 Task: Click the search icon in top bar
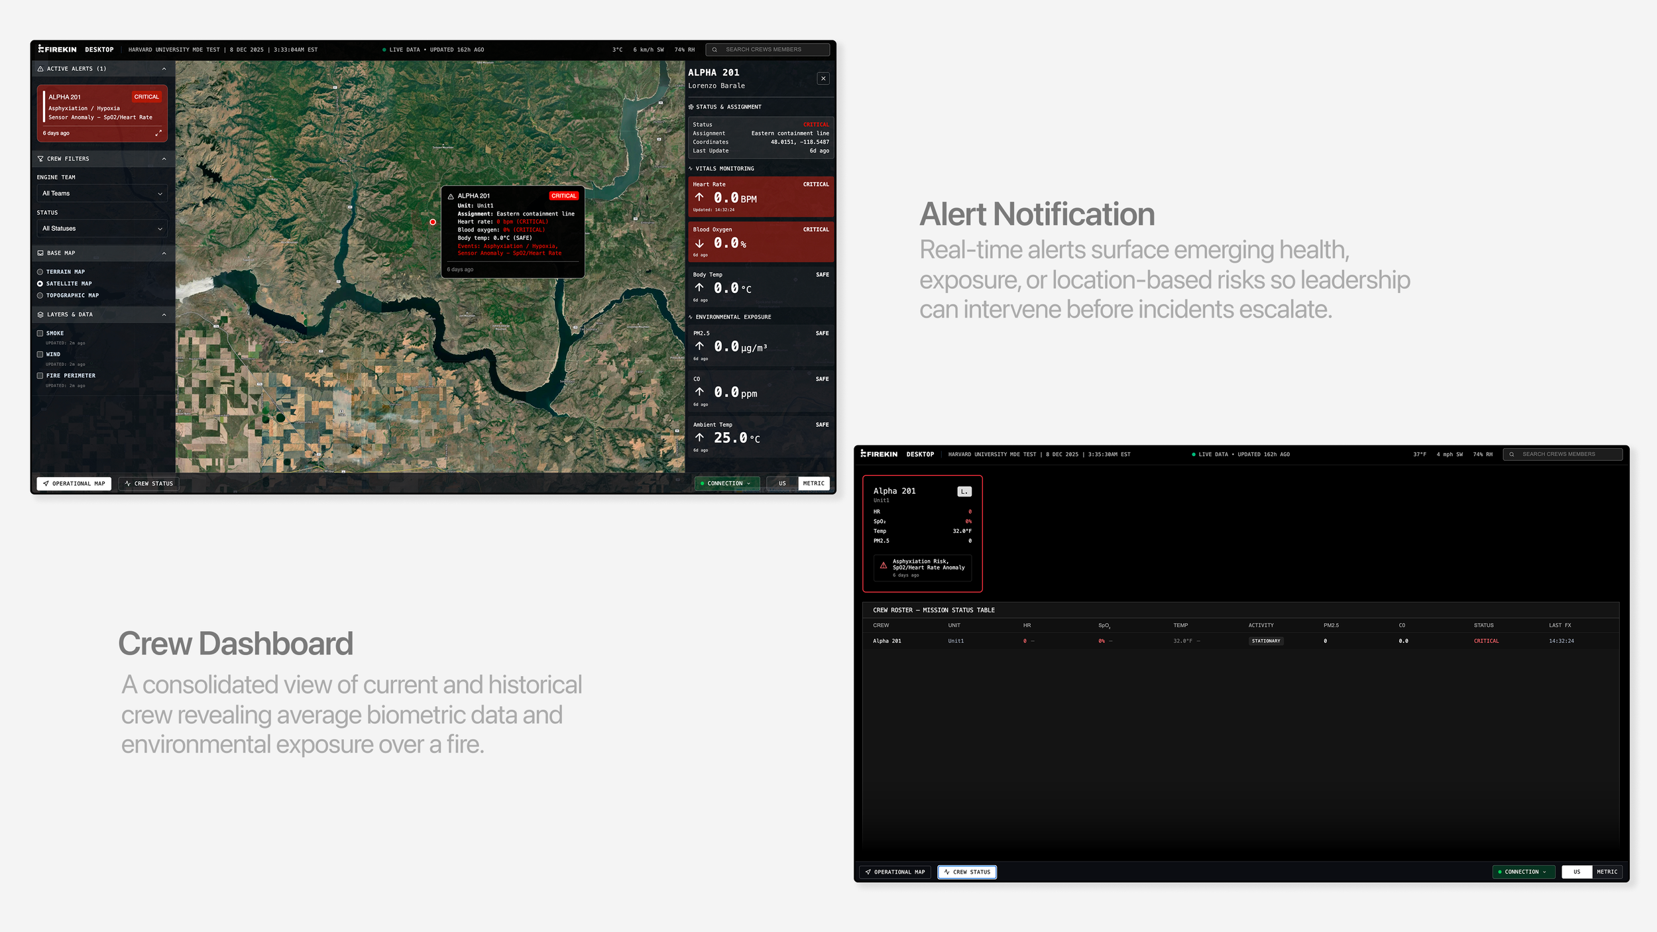click(x=714, y=50)
